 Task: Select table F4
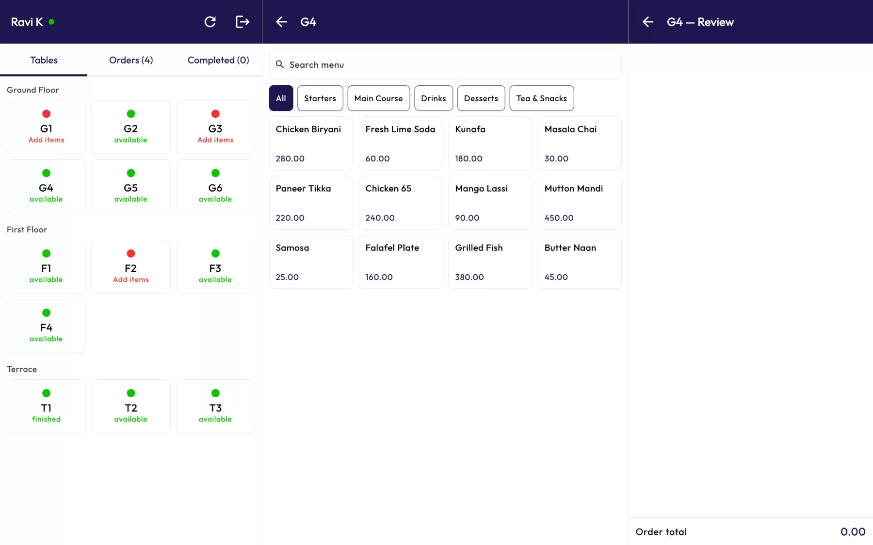click(46, 326)
